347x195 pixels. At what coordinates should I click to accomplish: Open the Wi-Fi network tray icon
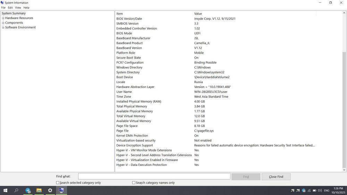(309, 190)
